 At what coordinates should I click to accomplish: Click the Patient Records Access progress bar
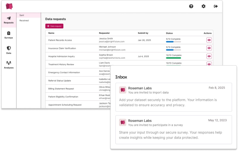[x=173, y=42]
